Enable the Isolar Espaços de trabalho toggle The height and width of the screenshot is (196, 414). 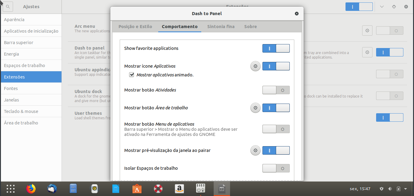276,168
